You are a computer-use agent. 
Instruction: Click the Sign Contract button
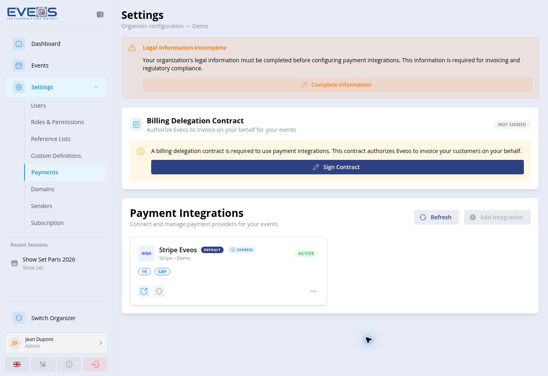pyautogui.click(x=337, y=167)
